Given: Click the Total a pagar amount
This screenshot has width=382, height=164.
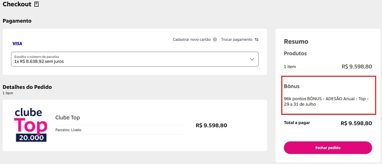Looking at the screenshot, I should click(x=356, y=123).
